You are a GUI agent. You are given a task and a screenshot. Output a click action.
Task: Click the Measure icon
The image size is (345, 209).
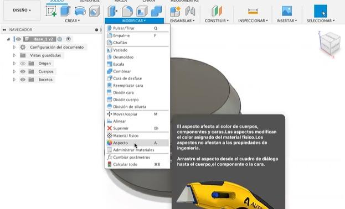[253, 11]
